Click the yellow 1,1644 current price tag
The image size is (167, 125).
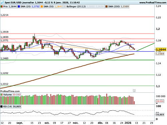[x=161, y=49]
